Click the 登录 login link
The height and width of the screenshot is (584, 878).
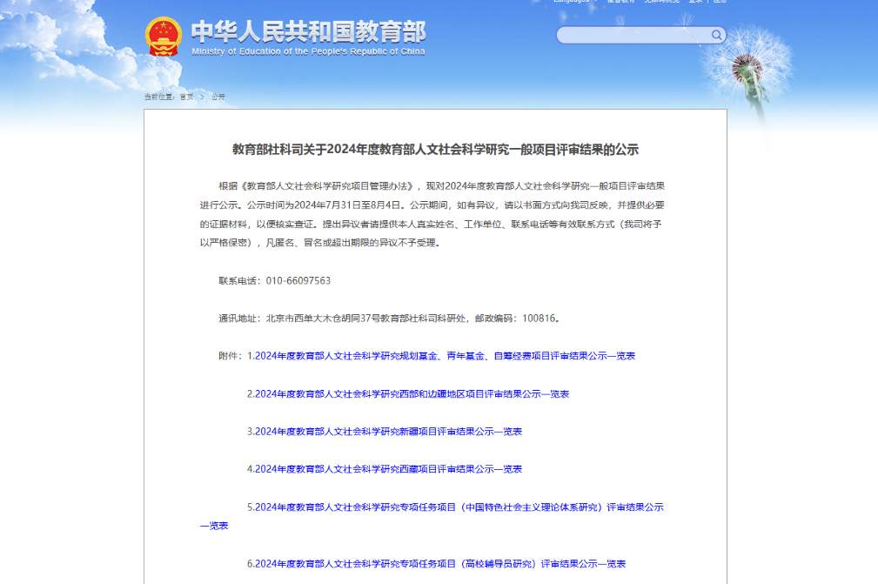696,2
